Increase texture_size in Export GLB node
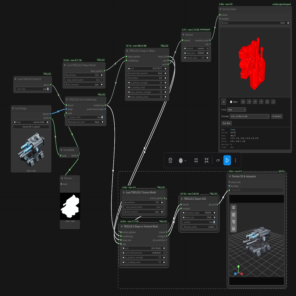Screen dimensions: 296x296 214,218
